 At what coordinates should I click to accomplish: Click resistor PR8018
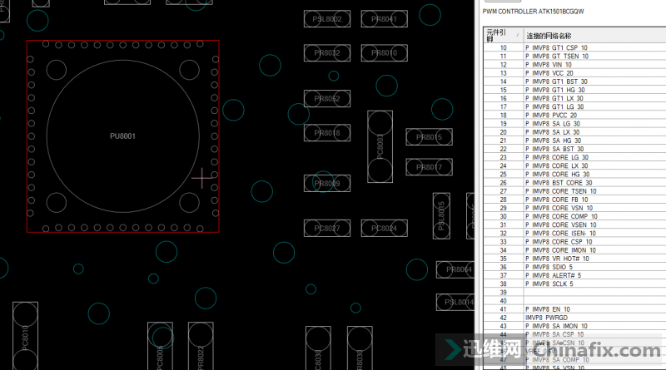click(326, 133)
